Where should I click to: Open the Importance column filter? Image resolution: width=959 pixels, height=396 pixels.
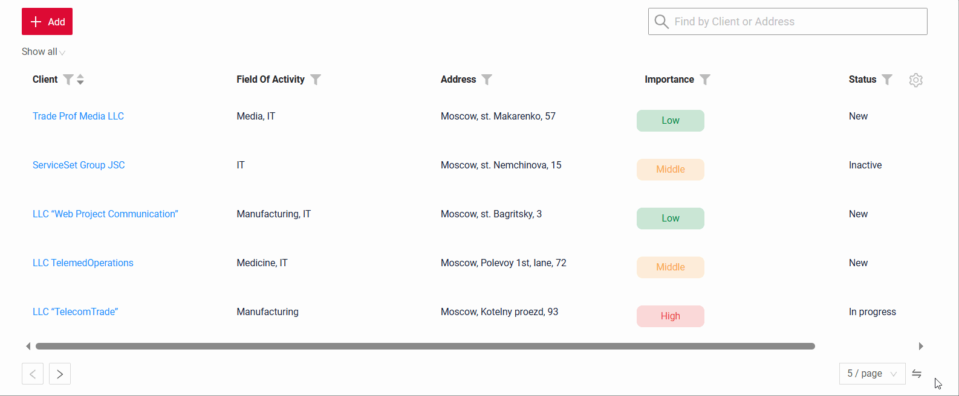[x=705, y=80]
